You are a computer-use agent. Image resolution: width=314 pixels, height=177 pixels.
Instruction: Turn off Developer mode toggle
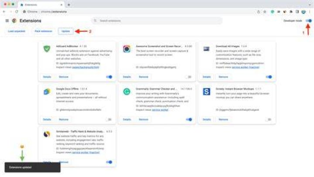tap(309, 20)
